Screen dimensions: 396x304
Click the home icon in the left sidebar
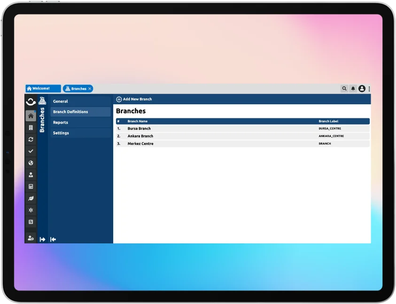click(x=31, y=116)
